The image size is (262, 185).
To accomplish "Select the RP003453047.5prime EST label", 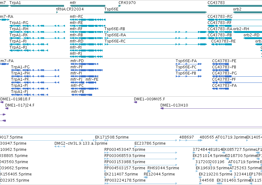I will (125, 150).
